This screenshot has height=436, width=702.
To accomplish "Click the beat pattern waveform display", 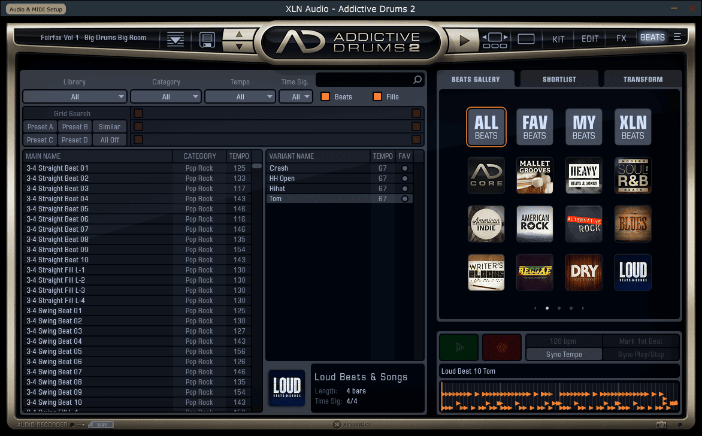I will pos(559,396).
